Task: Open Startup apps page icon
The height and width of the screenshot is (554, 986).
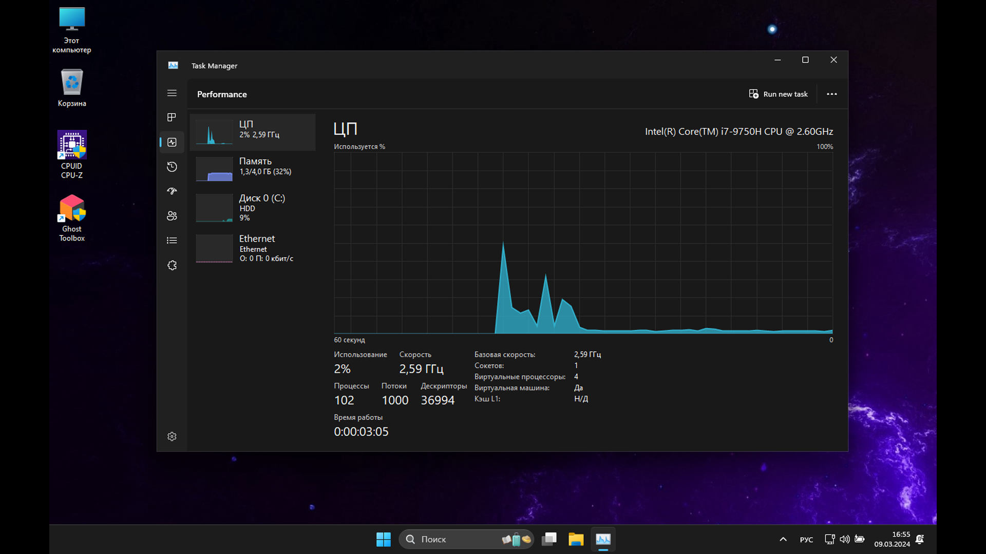Action: [x=172, y=191]
